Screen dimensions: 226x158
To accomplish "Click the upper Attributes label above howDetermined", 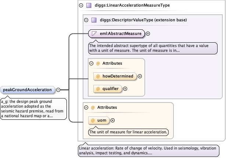I will (x=112, y=63).
